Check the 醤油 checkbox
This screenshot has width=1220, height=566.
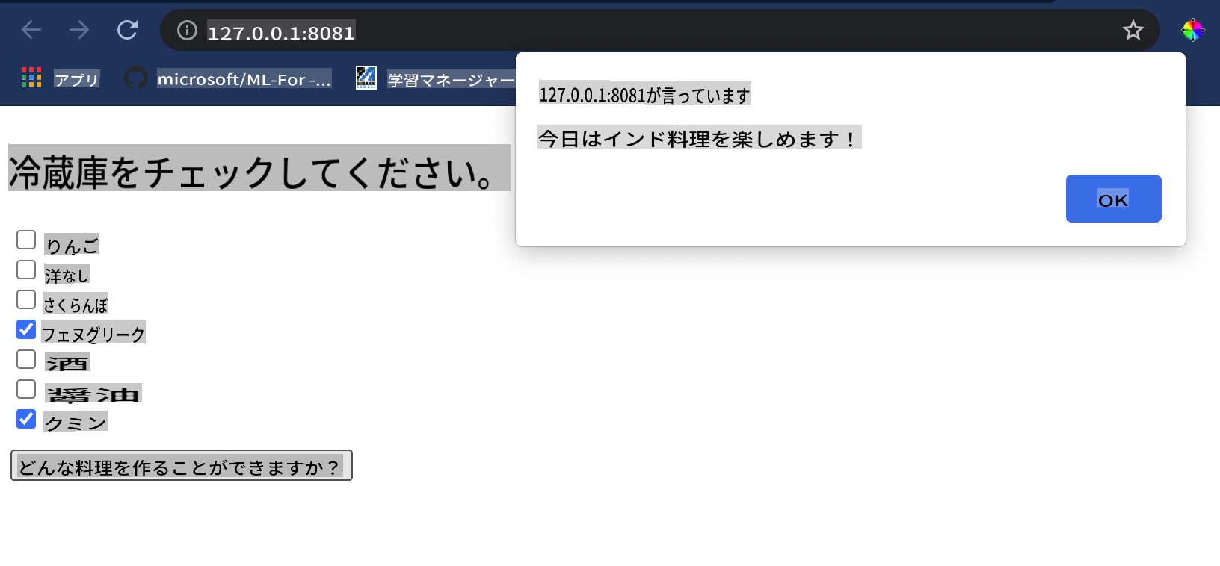26,389
